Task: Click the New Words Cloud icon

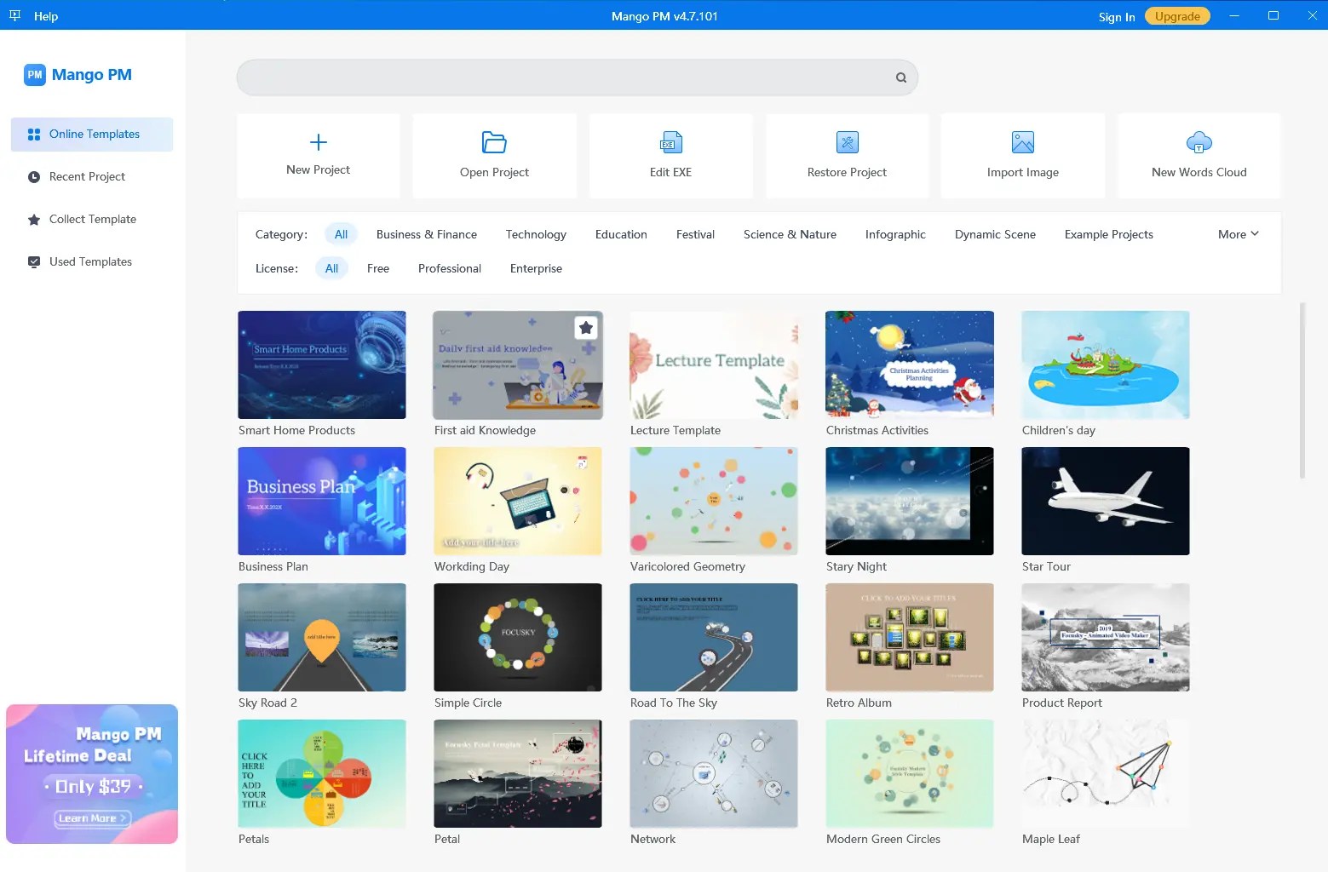Action: coord(1199,142)
